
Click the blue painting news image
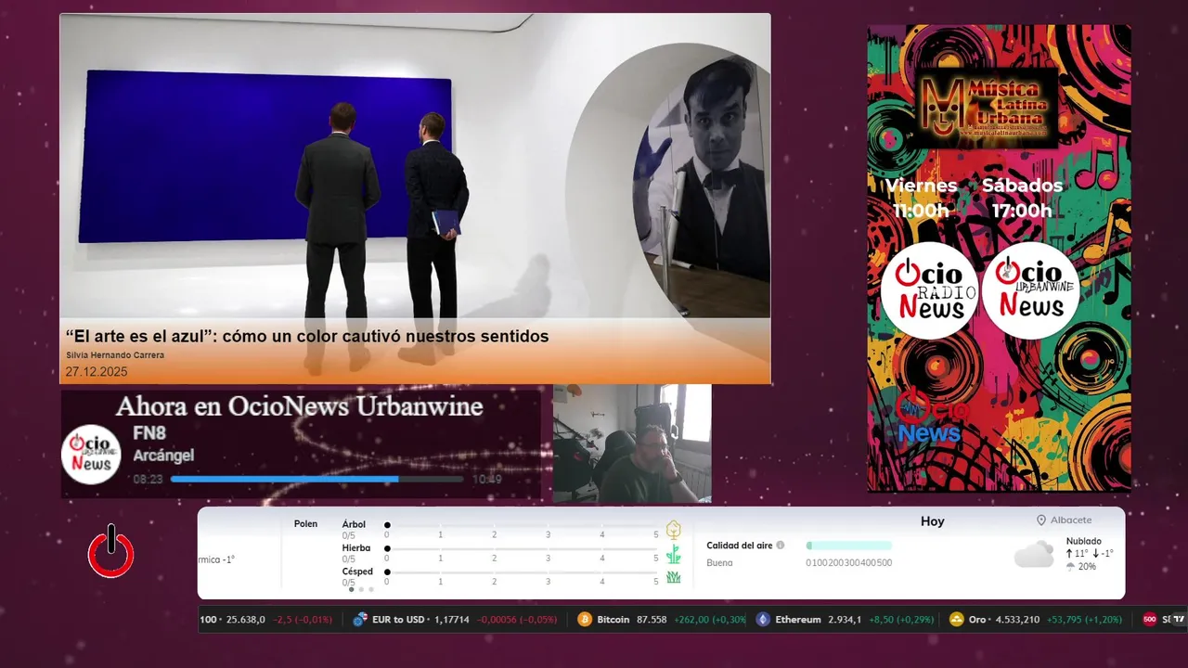point(268,156)
